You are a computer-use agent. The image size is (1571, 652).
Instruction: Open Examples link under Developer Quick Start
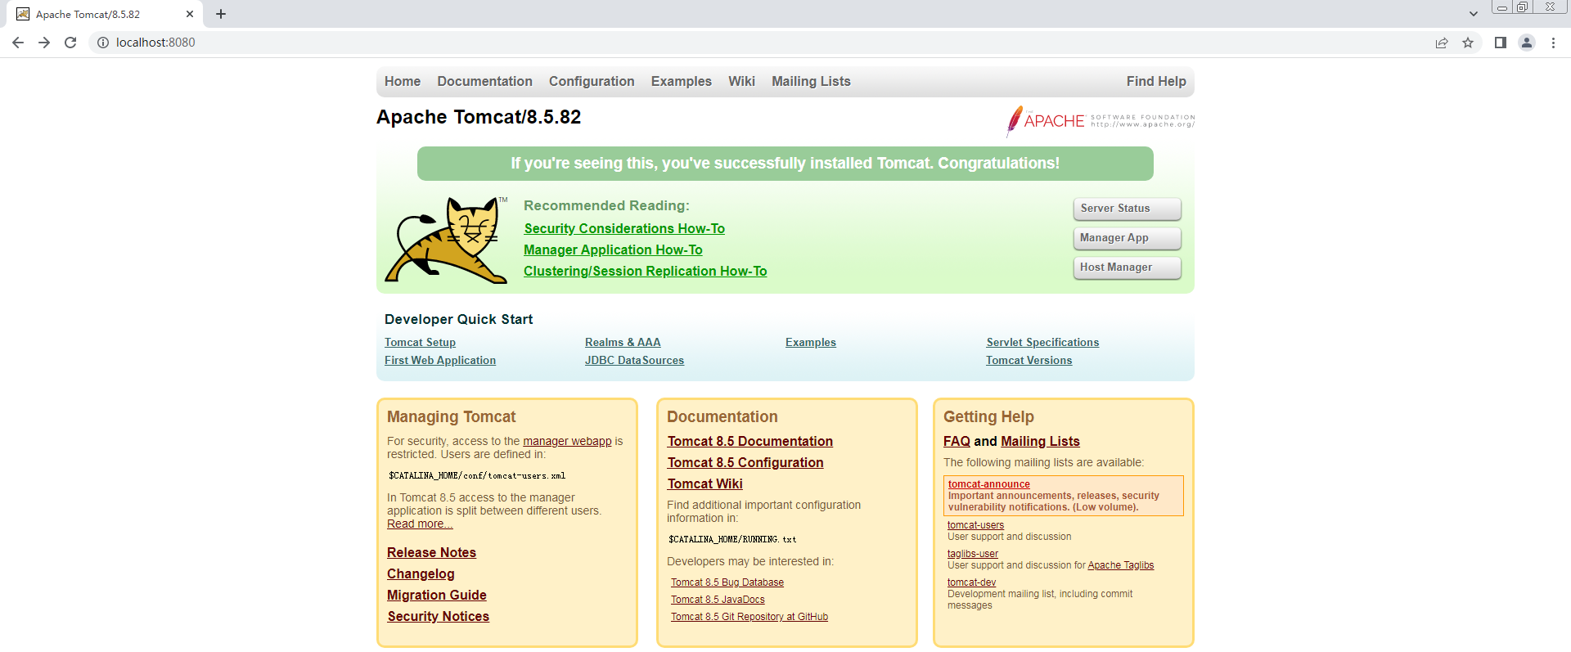tap(811, 343)
